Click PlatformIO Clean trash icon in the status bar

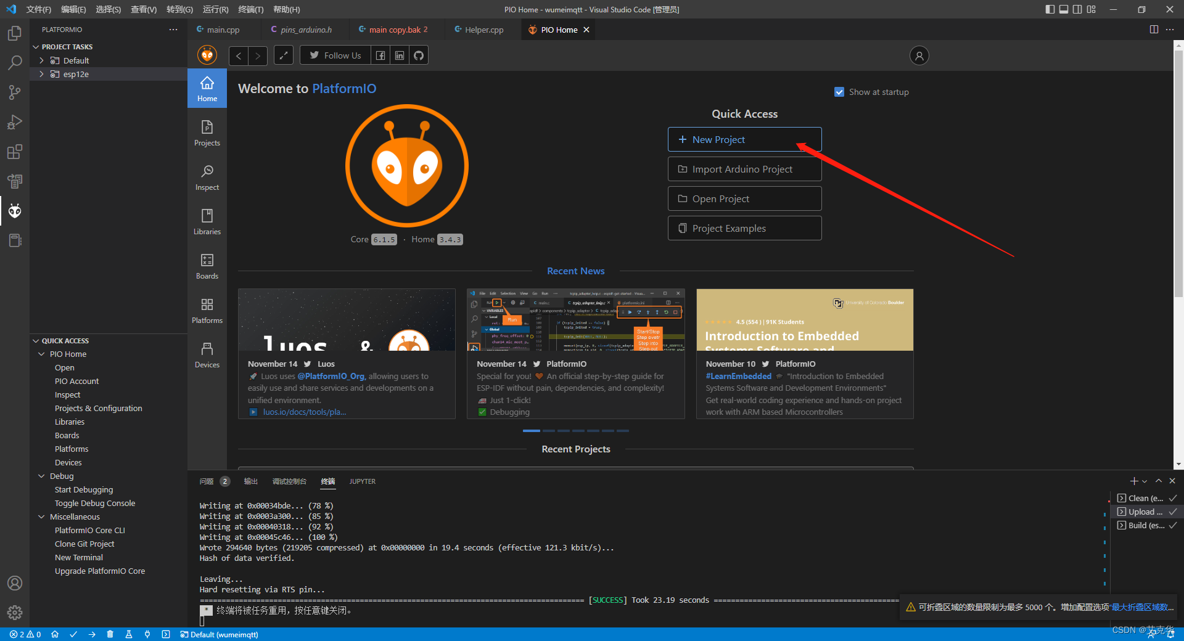[x=110, y=634]
